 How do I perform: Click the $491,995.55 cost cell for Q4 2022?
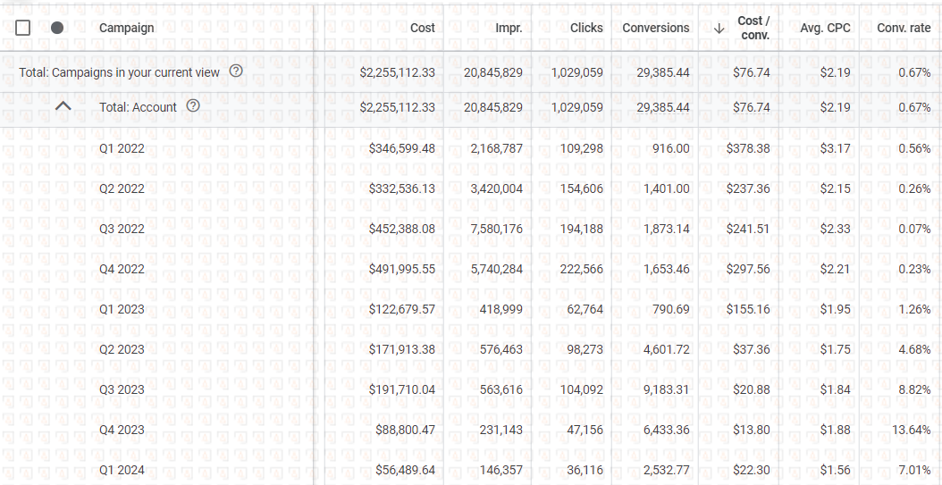pos(401,269)
